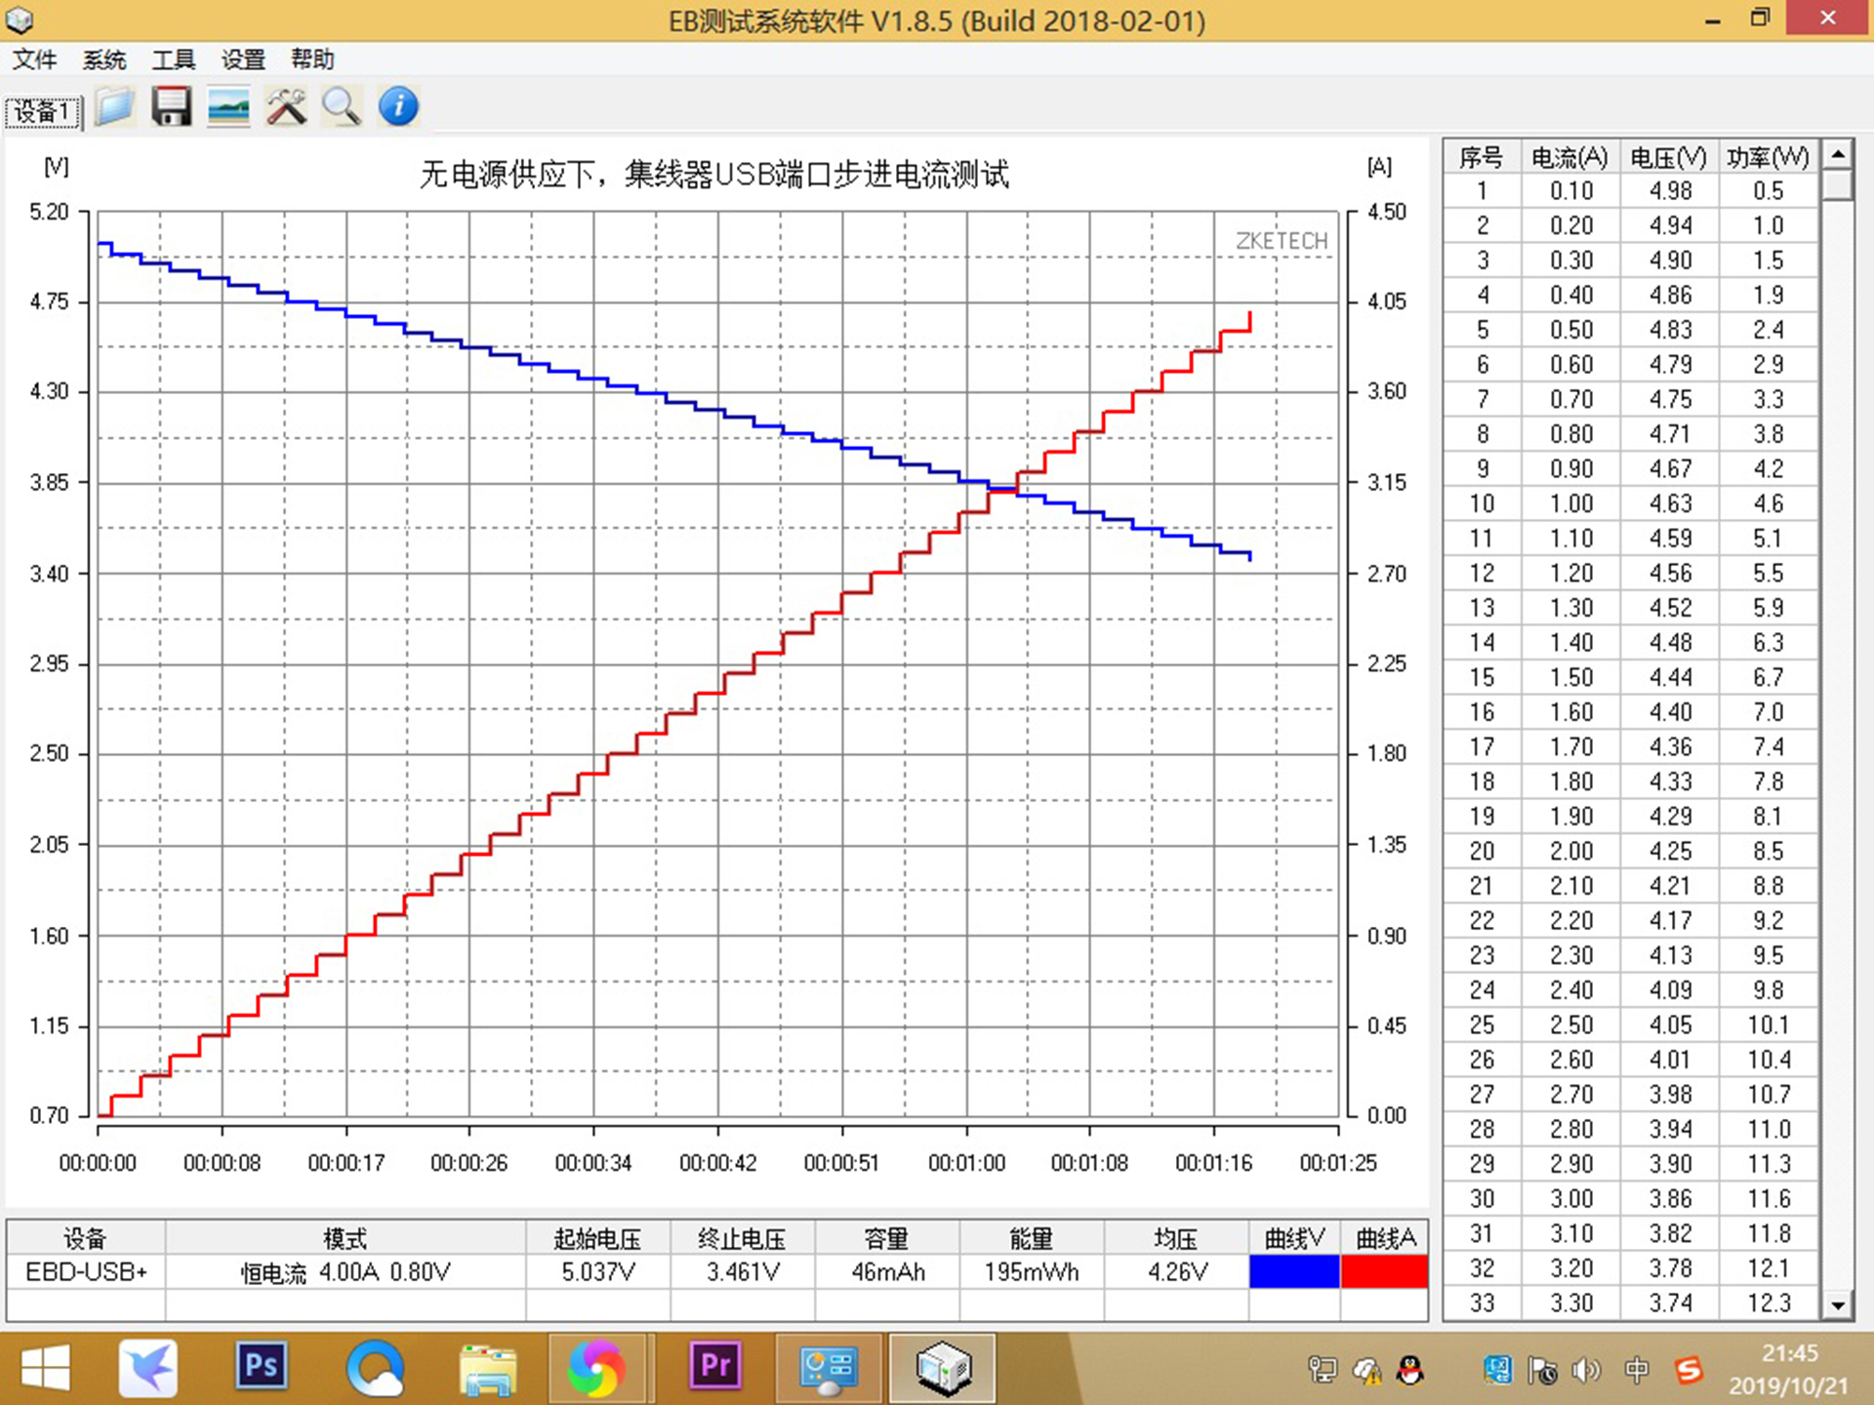
Task: Click the 195mWh energy value
Action: pos(1032,1272)
